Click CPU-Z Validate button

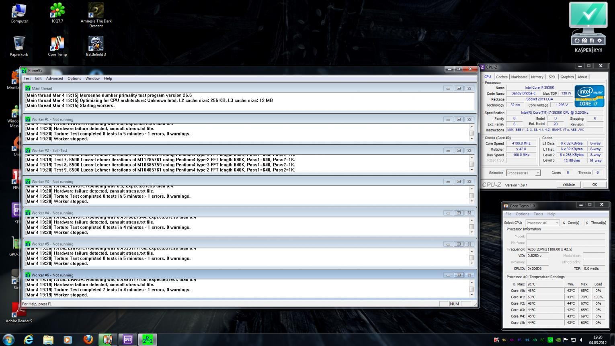click(568, 184)
